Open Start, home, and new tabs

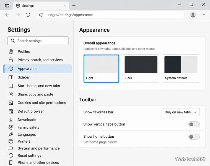tap(38, 86)
